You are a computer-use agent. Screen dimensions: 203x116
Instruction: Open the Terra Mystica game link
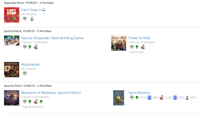click(x=139, y=93)
